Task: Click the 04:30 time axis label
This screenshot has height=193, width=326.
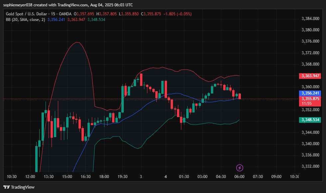Action: coord(221,177)
